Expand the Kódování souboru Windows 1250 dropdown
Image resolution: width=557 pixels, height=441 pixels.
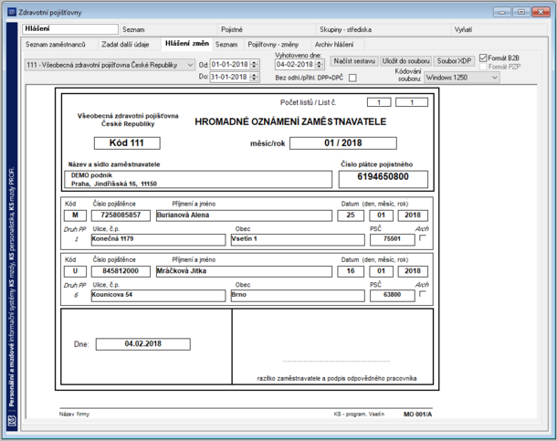pos(462,78)
